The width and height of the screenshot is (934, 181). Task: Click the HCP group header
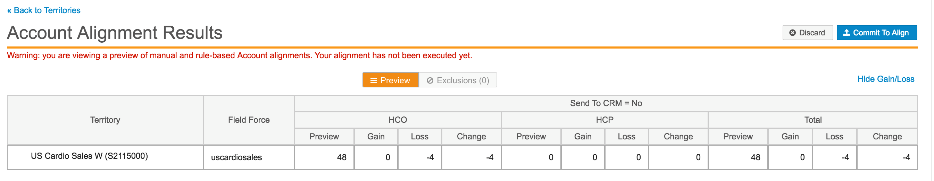coord(604,120)
